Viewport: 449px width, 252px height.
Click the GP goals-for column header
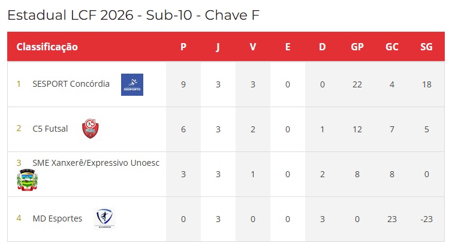357,47
